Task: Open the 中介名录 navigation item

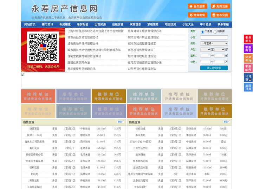Action: click(206, 24)
